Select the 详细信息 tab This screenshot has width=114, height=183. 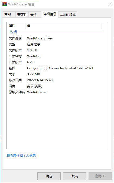(x=50, y=14)
